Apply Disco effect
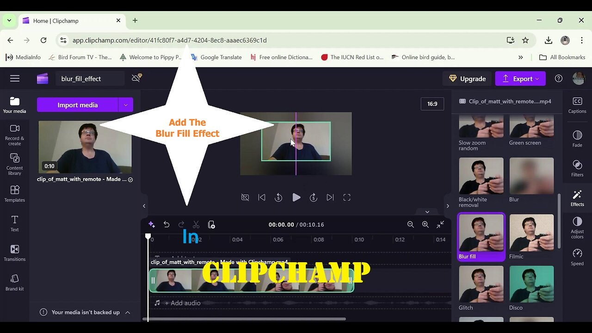592x333 pixels. click(531, 288)
